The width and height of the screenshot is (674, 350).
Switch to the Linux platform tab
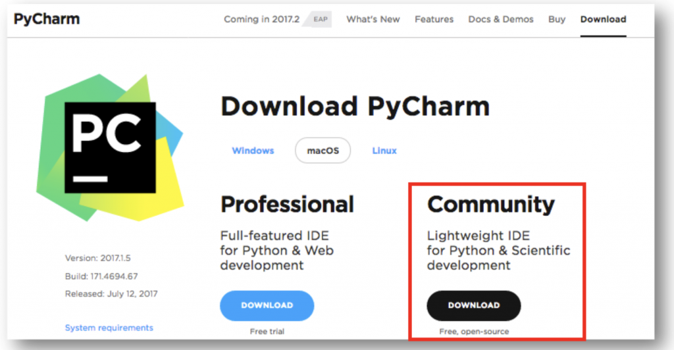point(384,151)
